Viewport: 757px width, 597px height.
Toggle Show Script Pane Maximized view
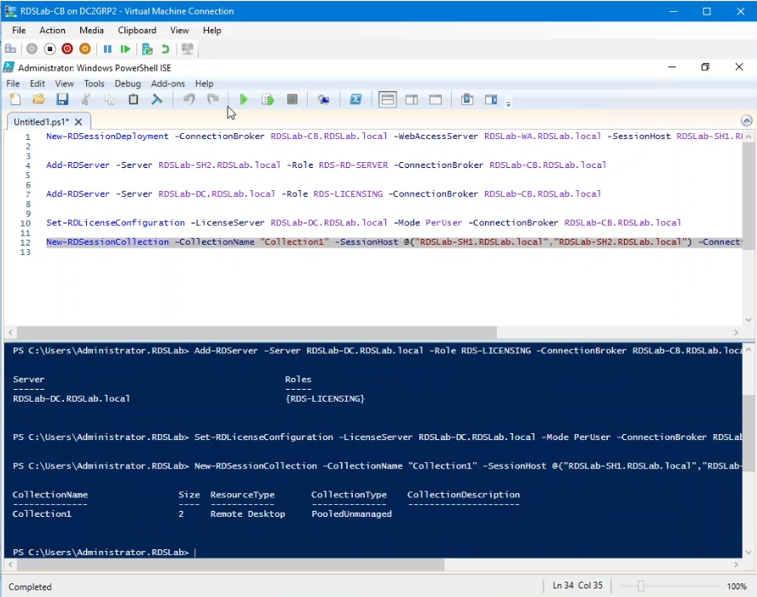(x=435, y=99)
